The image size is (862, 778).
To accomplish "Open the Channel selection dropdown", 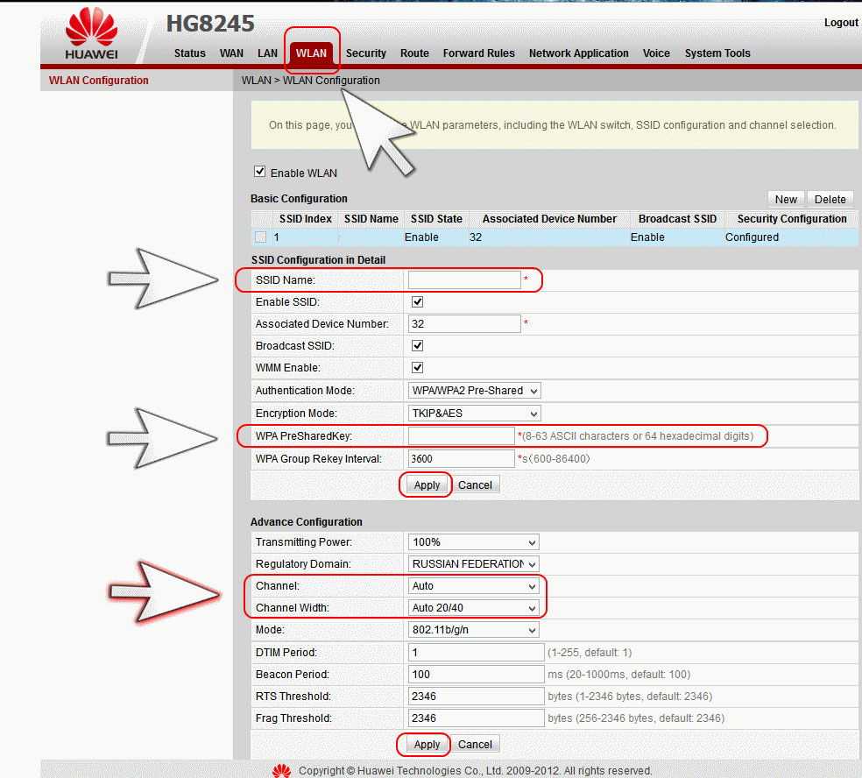I will click(473, 586).
